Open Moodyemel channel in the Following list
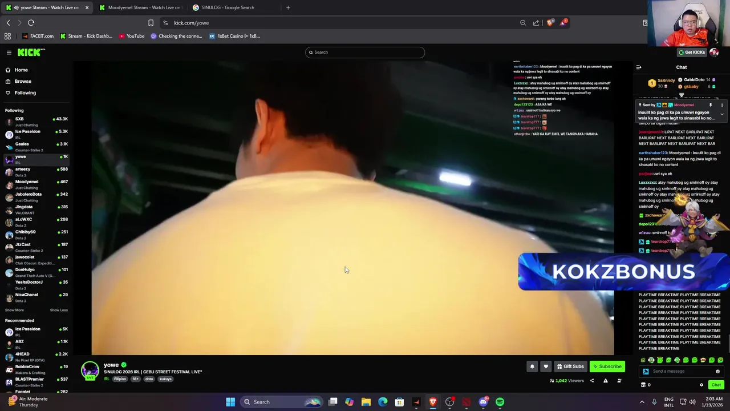Viewport: 730px width, 411px height. point(35,184)
